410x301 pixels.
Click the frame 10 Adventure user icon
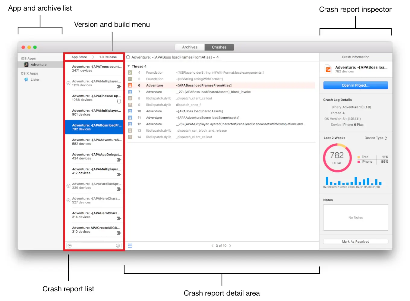(130, 111)
